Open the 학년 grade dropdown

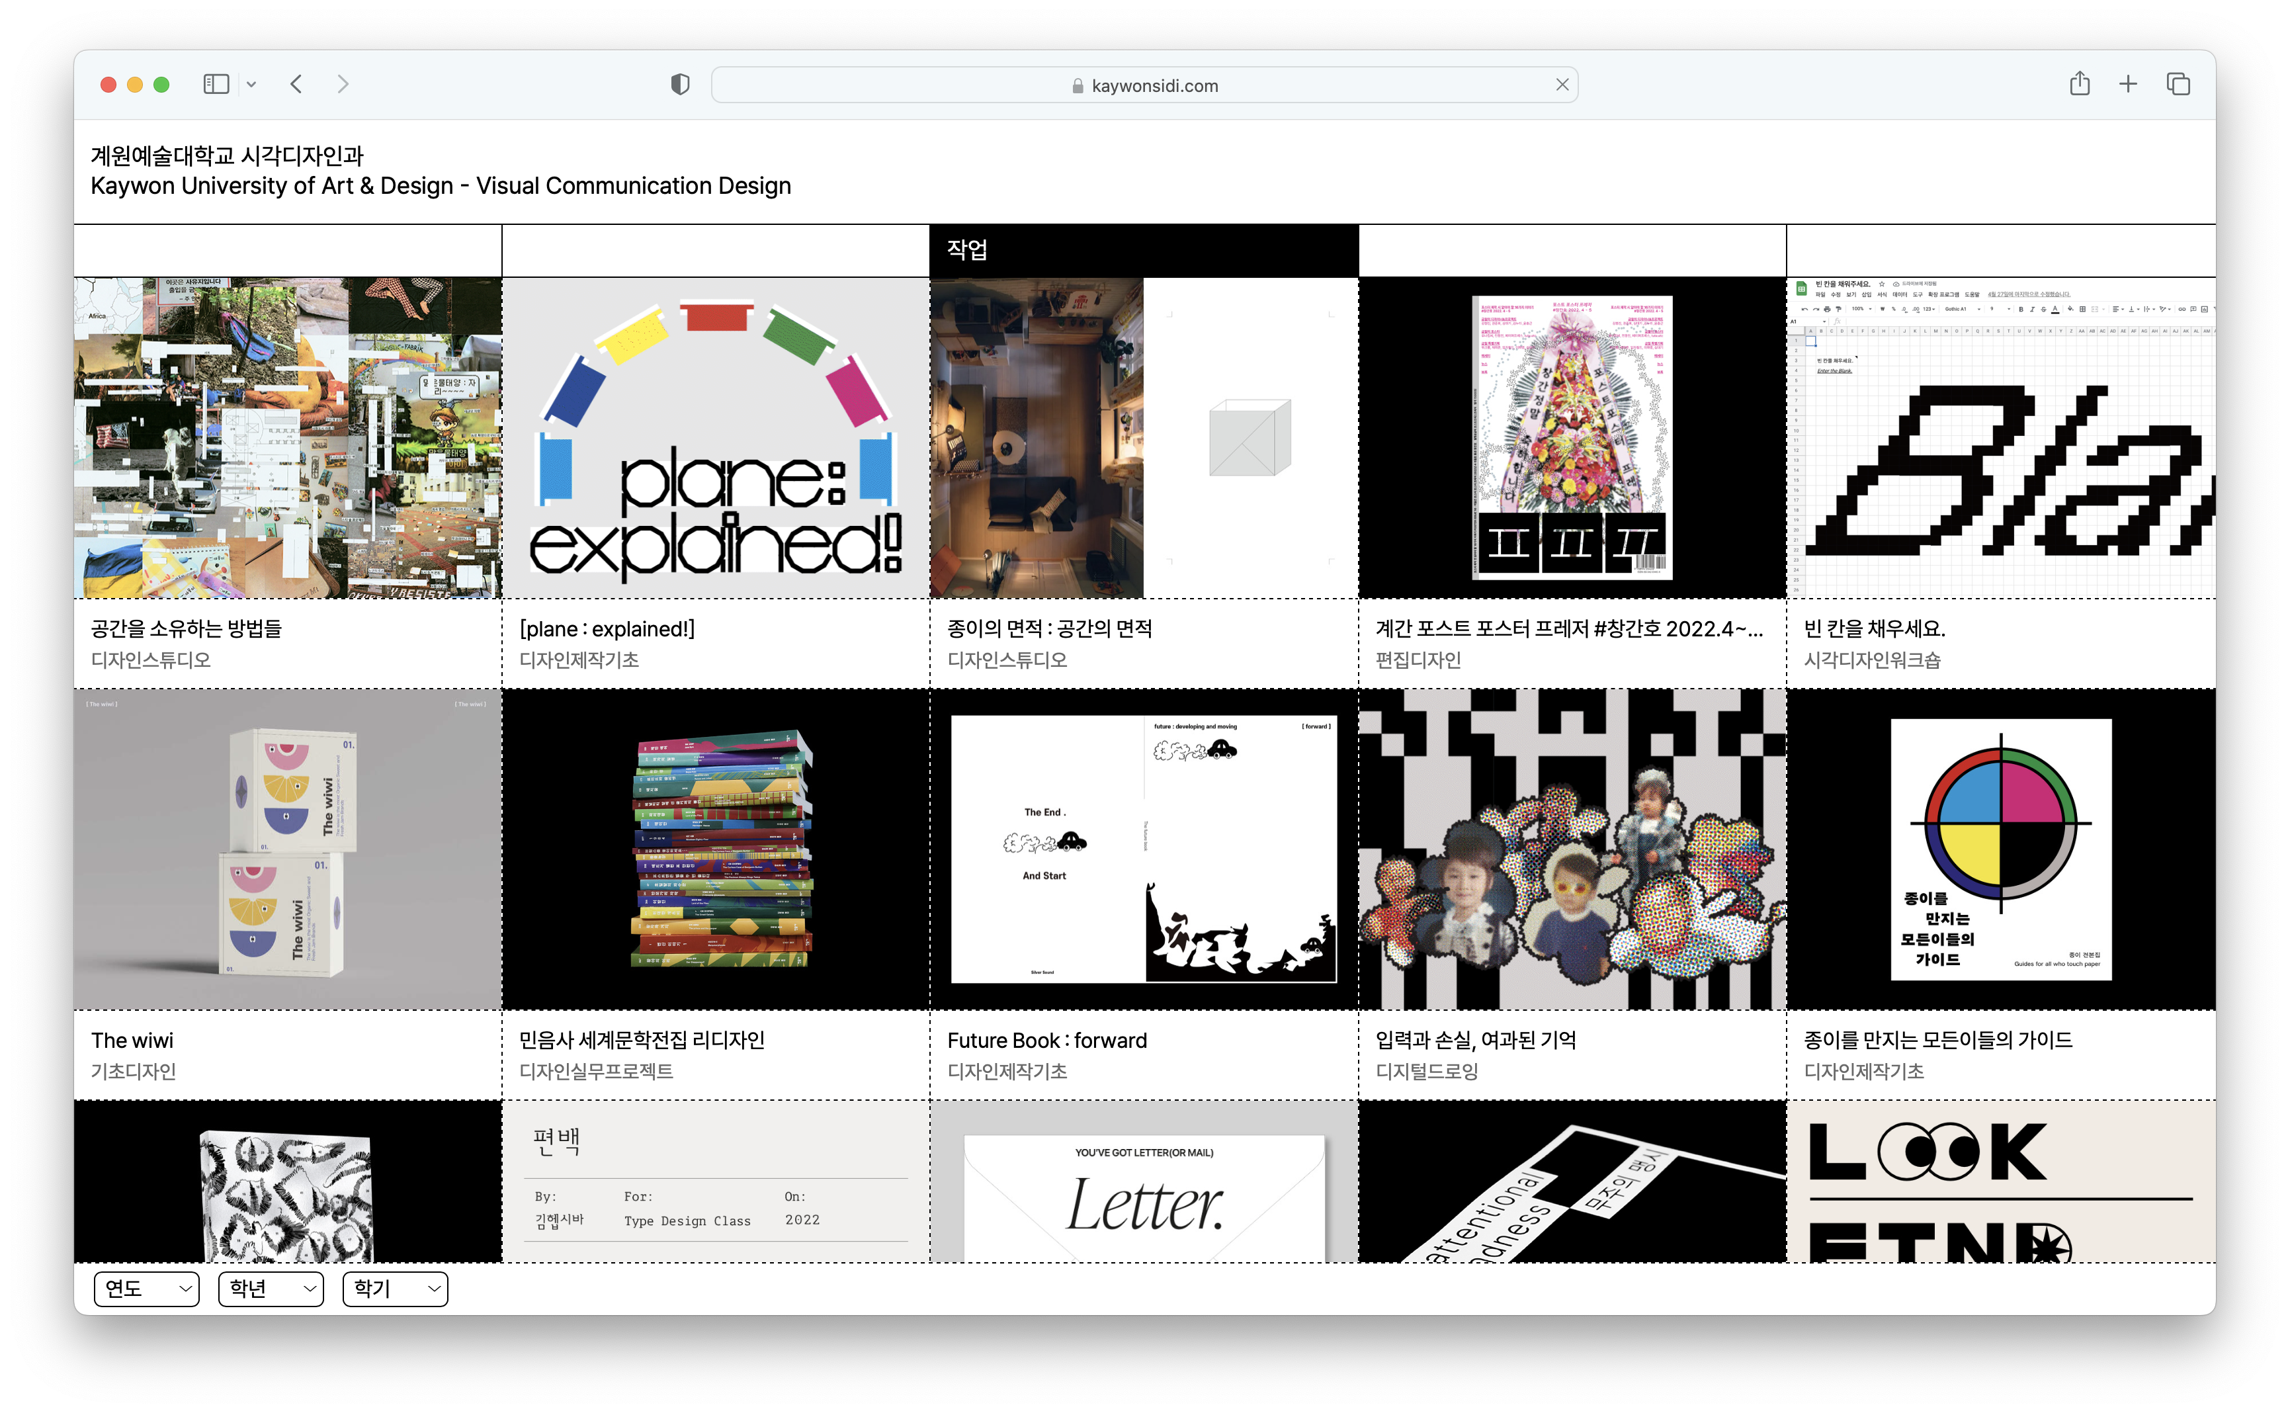tap(271, 1289)
